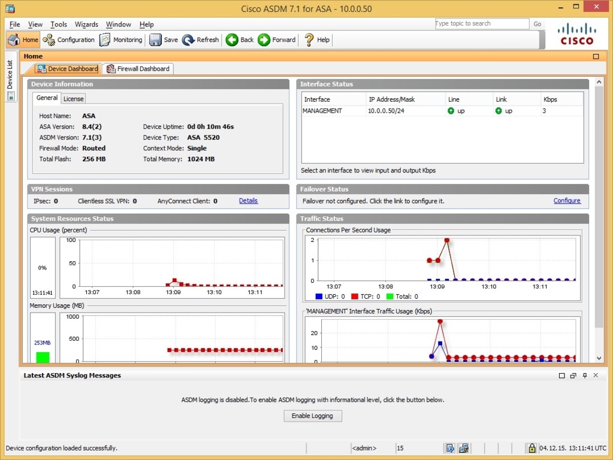The image size is (613, 460).
Task: Click the ASA Version value 8.4(2)
Action: click(92, 126)
